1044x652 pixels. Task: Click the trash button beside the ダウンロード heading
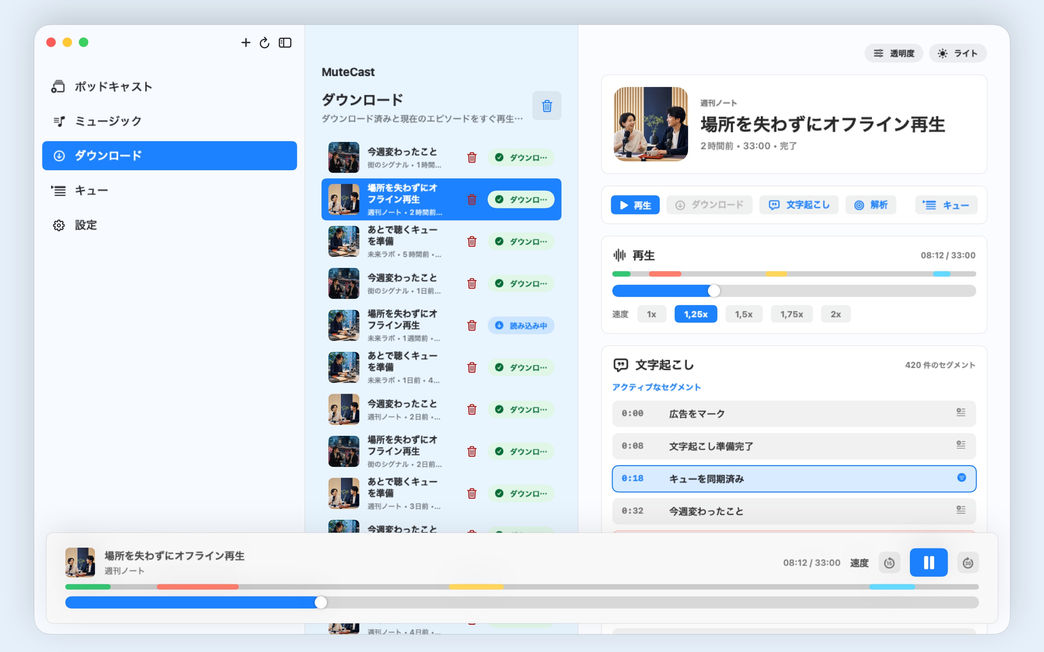pos(547,106)
